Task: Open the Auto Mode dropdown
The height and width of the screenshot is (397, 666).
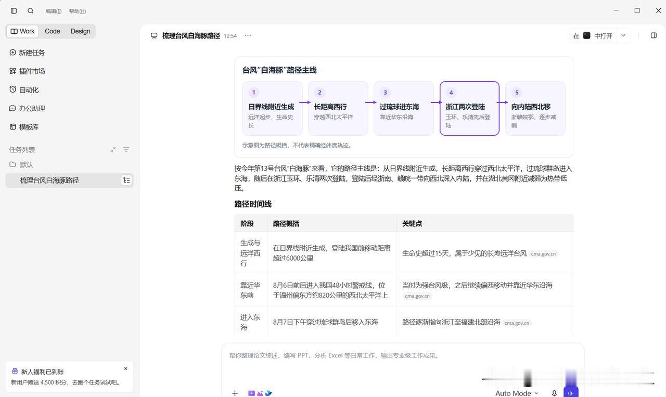Action: point(517,393)
